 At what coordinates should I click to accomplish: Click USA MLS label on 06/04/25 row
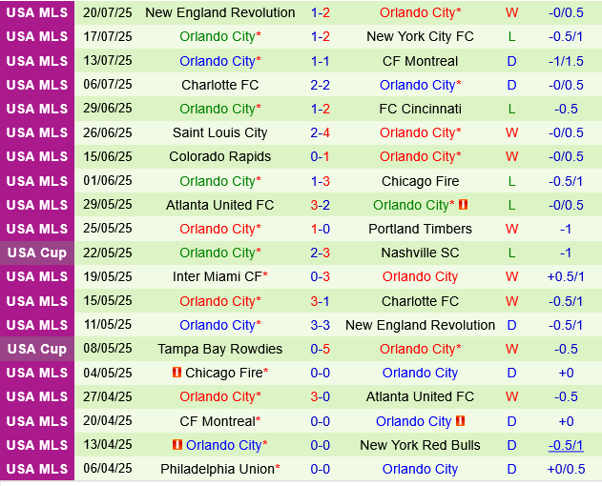37,469
